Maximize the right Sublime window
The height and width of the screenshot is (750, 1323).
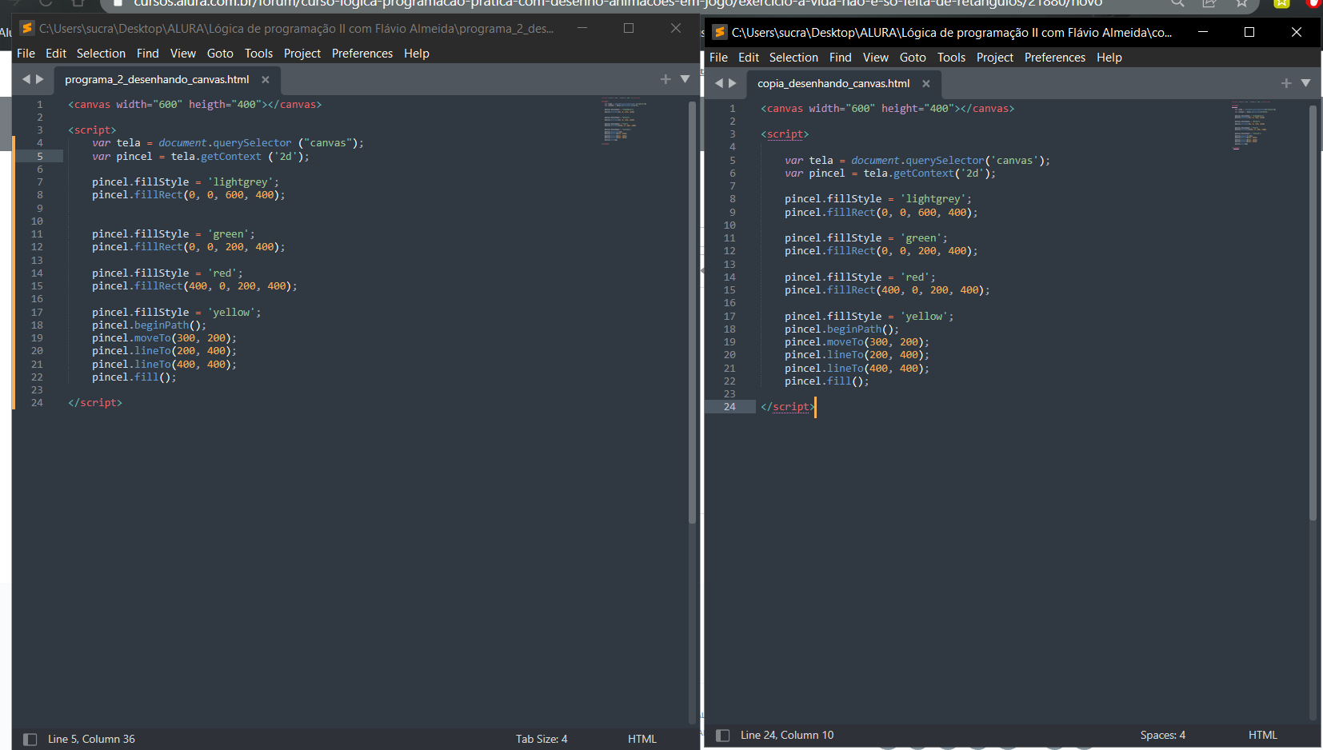pos(1249,32)
